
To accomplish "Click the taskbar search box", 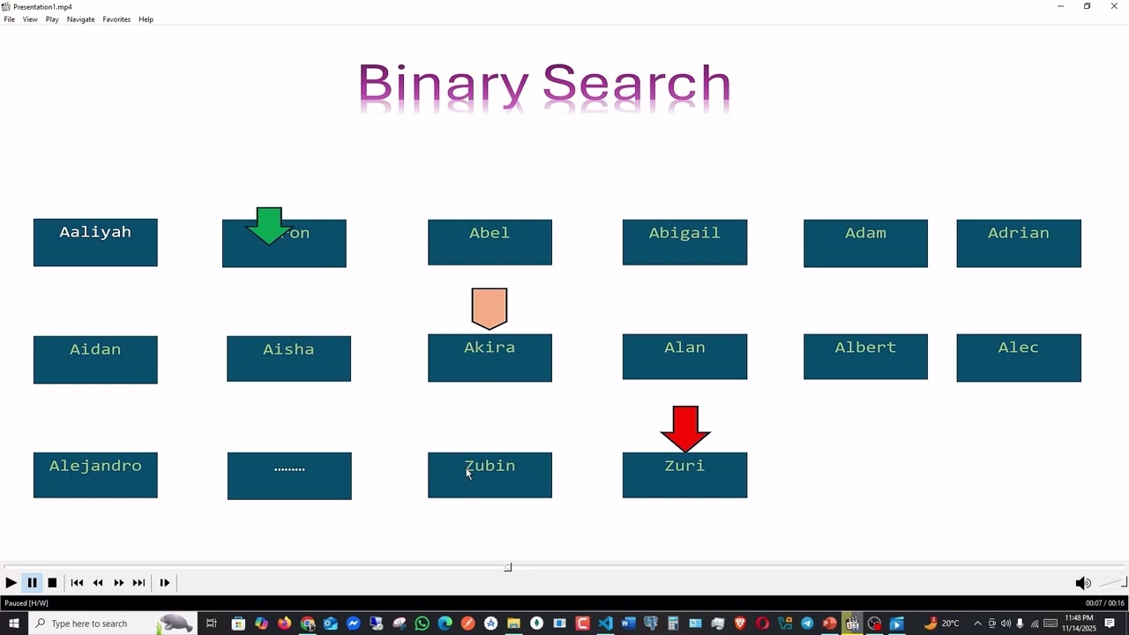I will click(x=115, y=624).
